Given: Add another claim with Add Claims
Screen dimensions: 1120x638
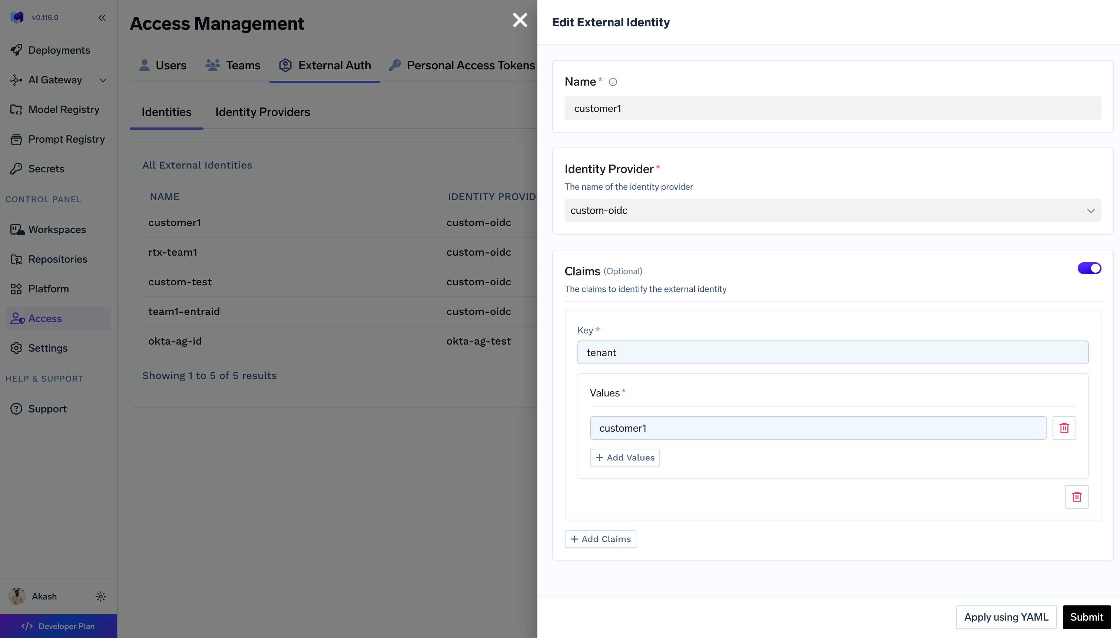Looking at the screenshot, I should [600, 539].
